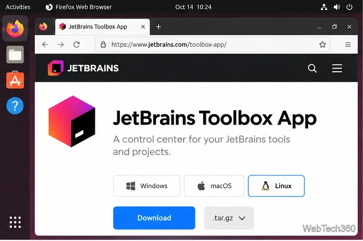Open JetBrains site search
This screenshot has height=241, width=363.
pos(312,68)
